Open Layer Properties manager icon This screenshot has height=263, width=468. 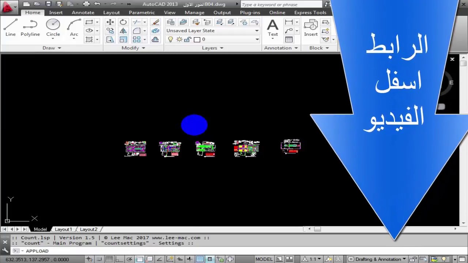coord(170,22)
